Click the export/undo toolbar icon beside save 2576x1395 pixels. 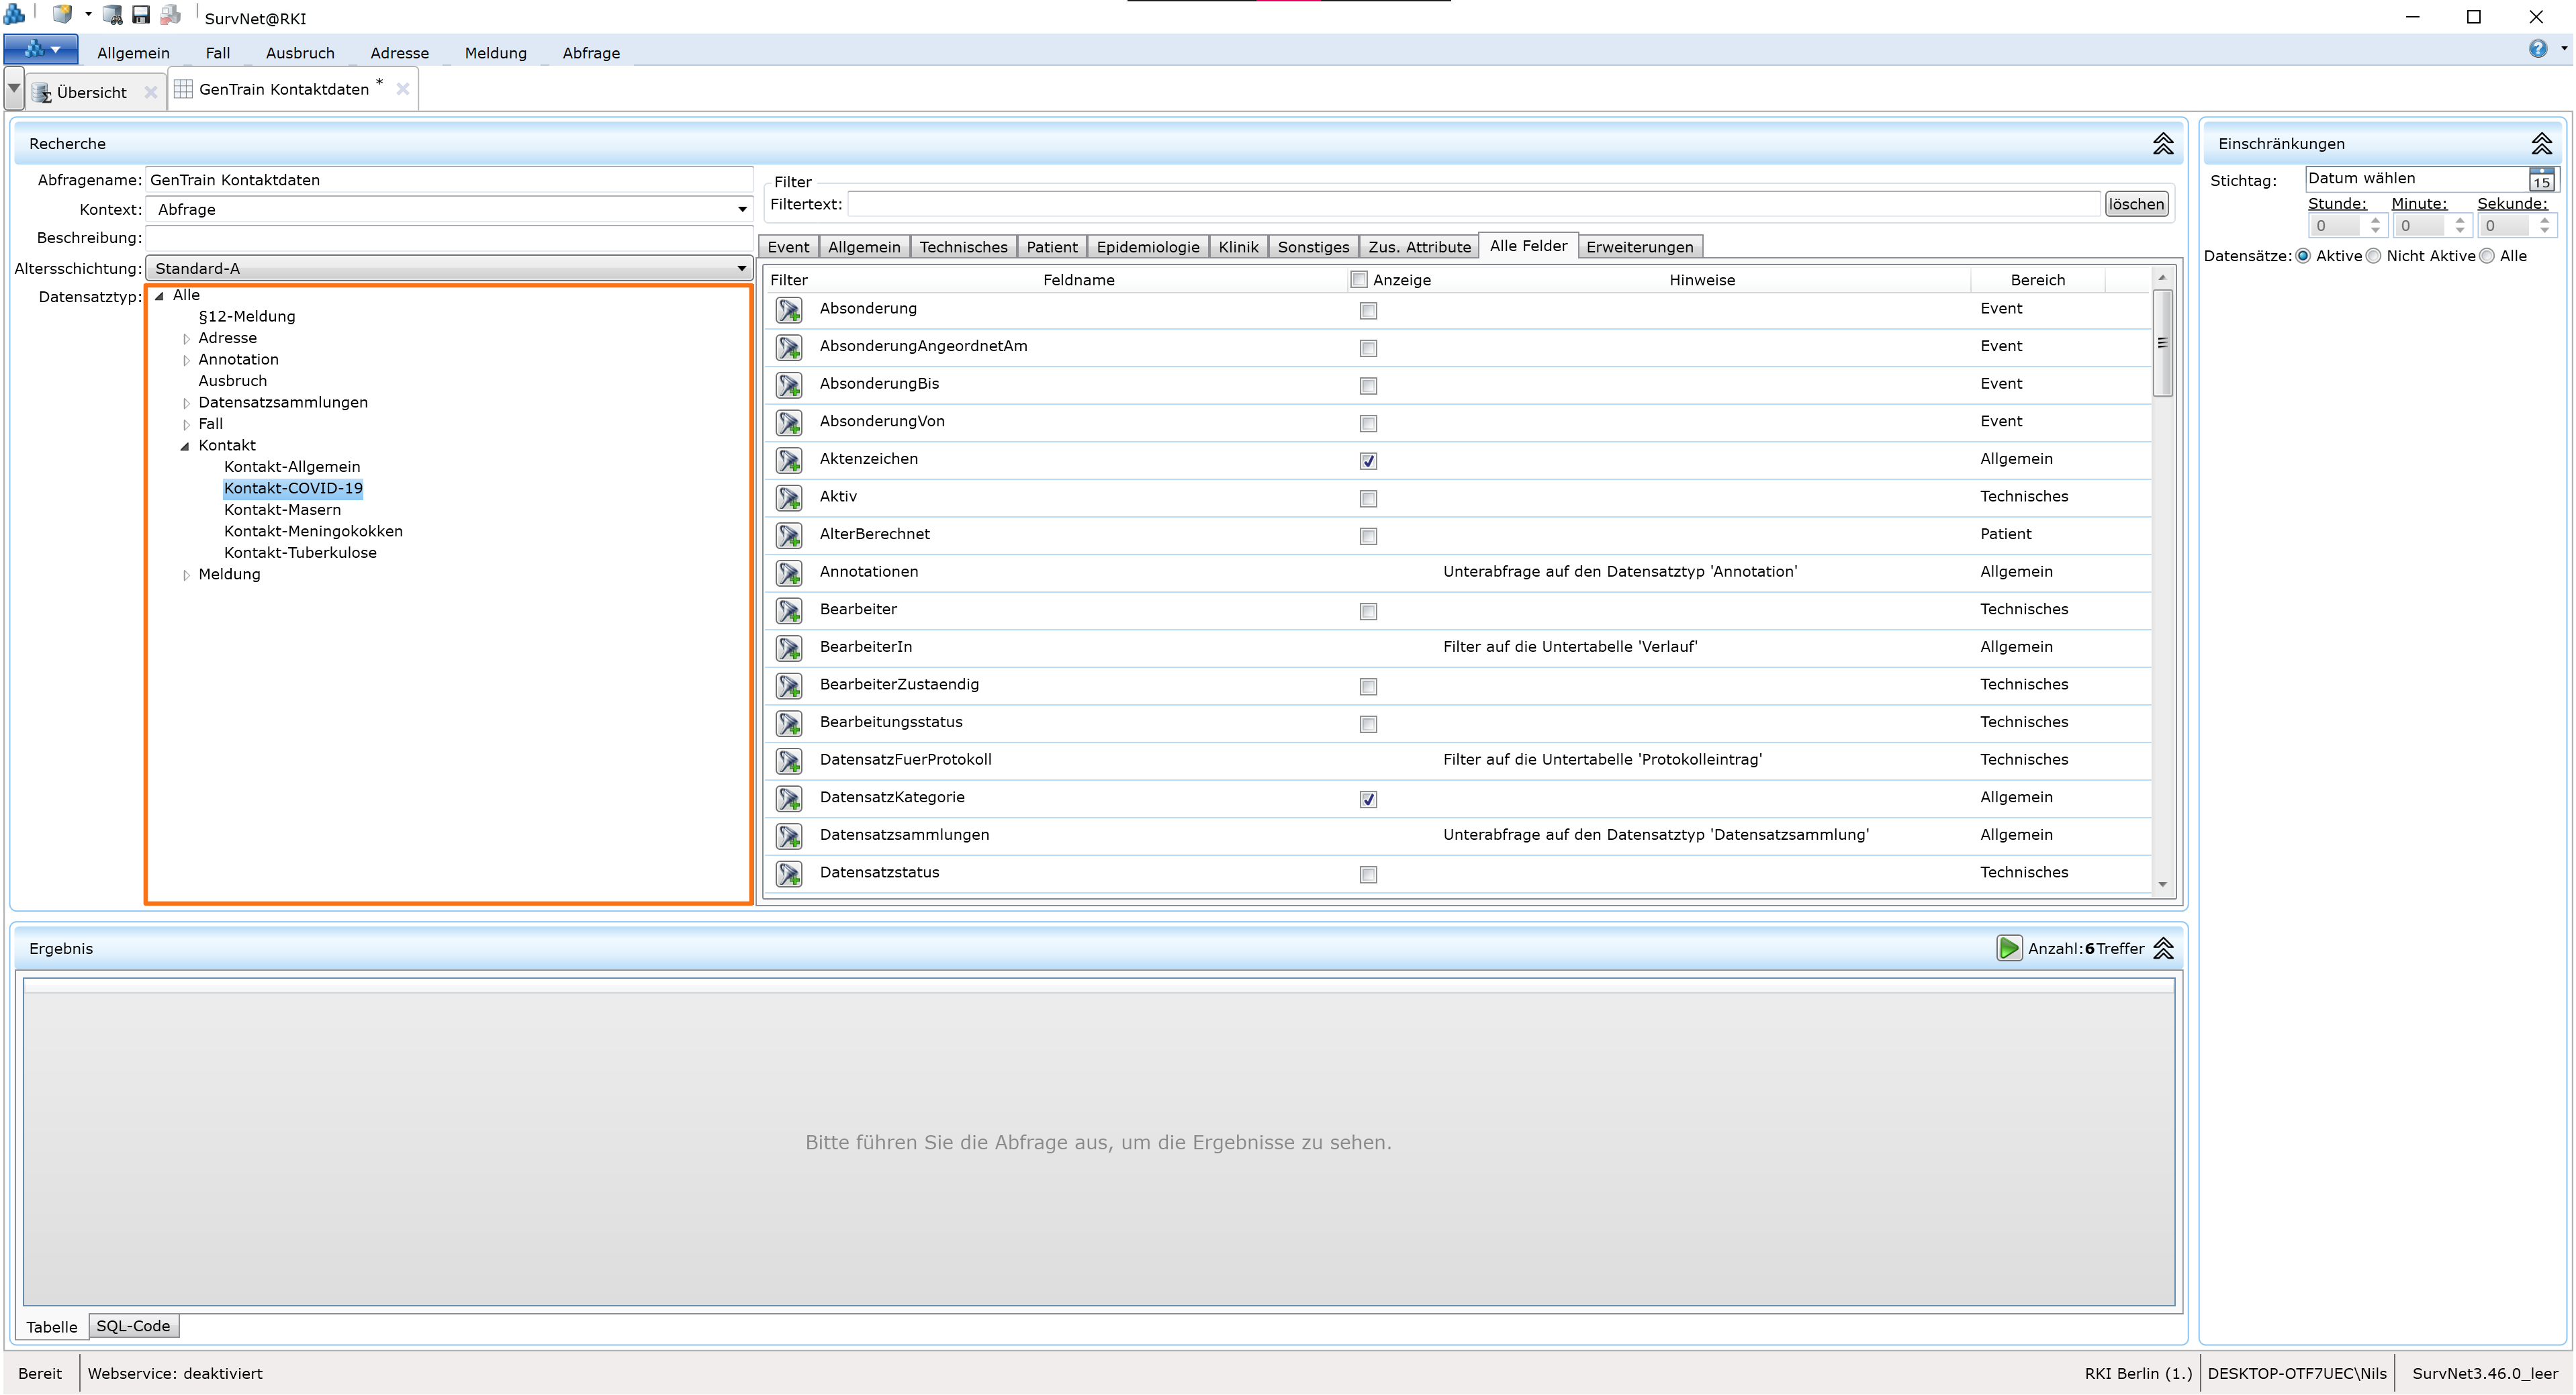click(x=170, y=14)
